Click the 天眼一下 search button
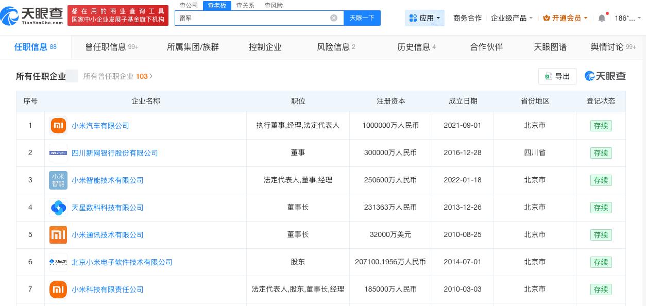Viewport: 646px width, 306px height. 362,18
